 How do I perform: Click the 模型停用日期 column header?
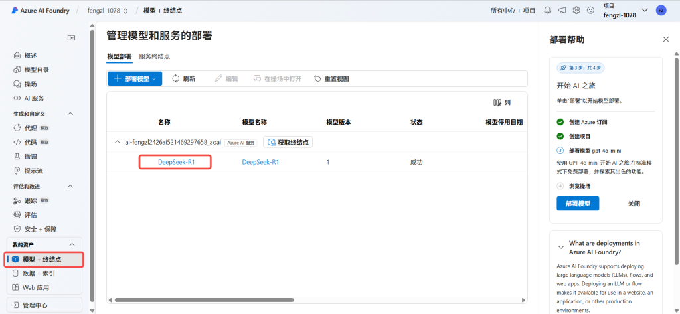504,122
